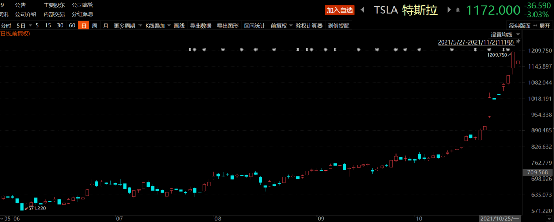
Task: Switch to 分时 intraday view
Action: 6,26
